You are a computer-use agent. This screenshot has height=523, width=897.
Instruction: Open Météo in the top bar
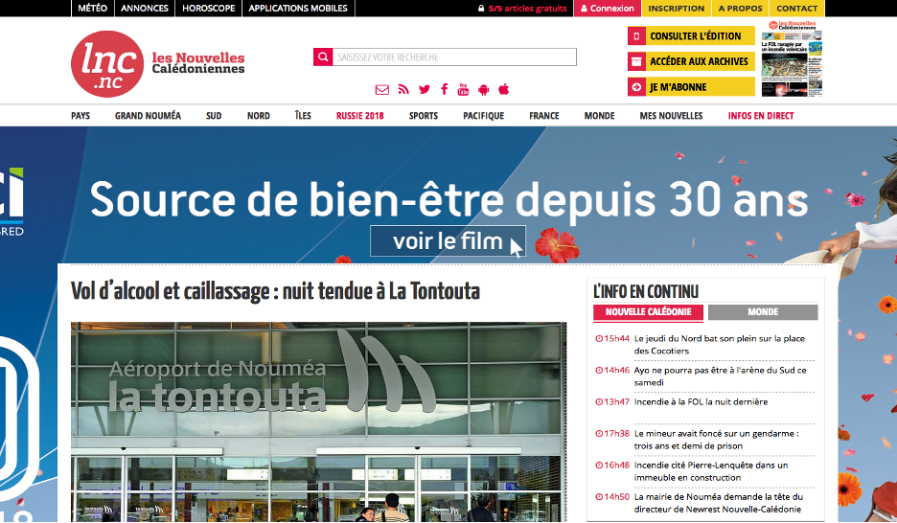[92, 8]
